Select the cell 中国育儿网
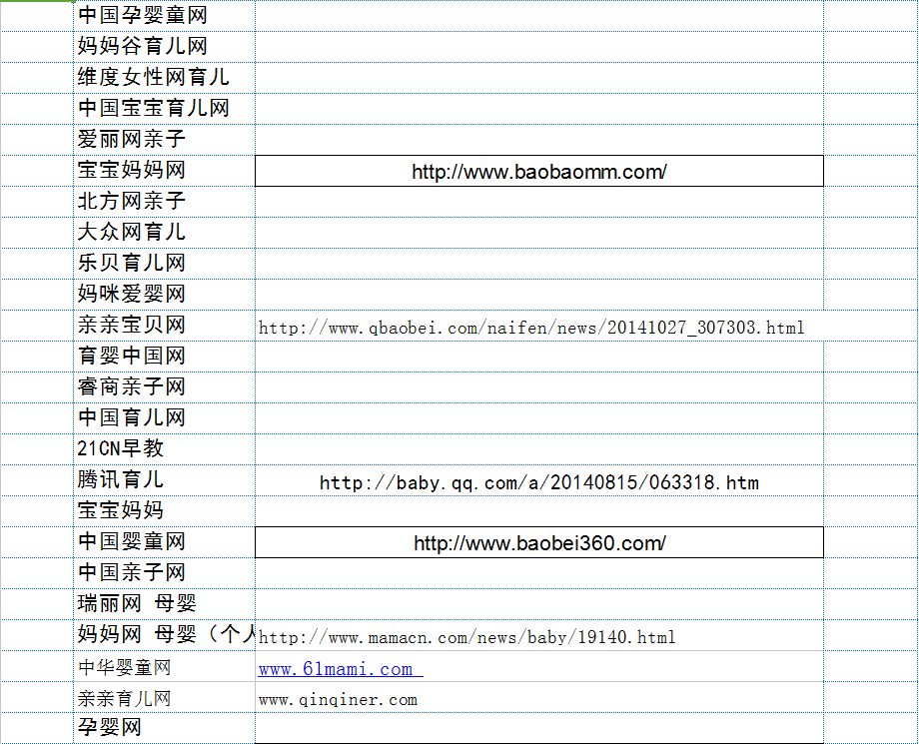Screen dimensions: 919x744 click(x=164, y=418)
